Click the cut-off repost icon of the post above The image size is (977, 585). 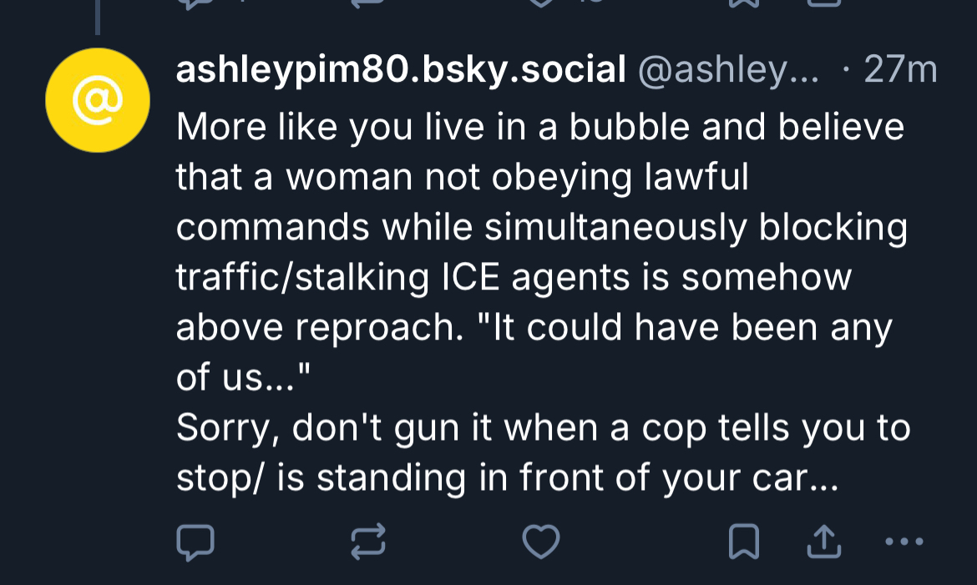point(367,3)
